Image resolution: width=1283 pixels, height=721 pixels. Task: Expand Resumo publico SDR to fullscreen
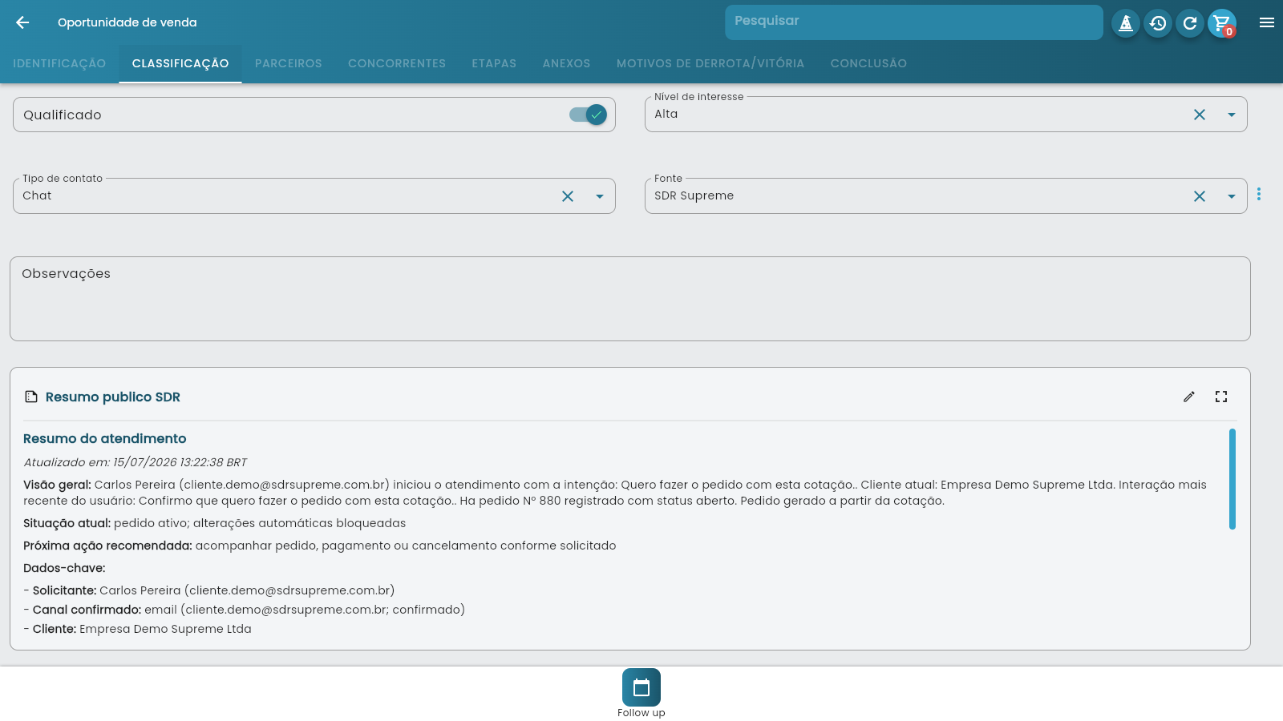tap(1221, 397)
